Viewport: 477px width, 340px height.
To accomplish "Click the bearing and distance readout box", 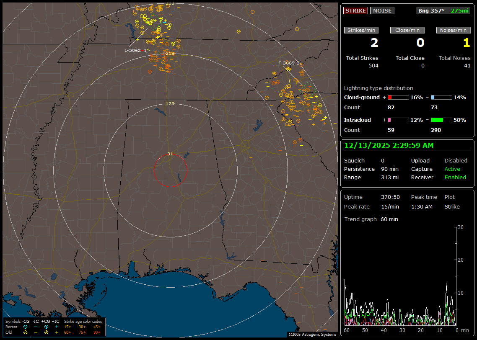I will pos(443,10).
